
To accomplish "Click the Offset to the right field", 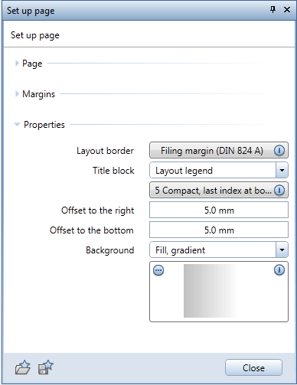I will pos(219,210).
